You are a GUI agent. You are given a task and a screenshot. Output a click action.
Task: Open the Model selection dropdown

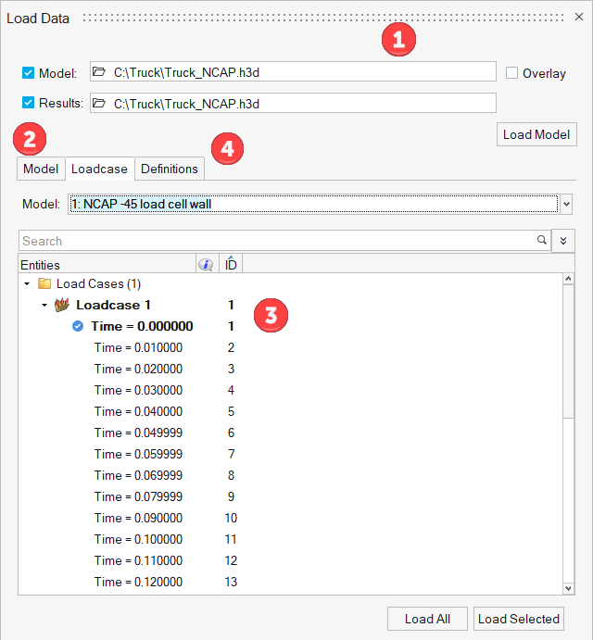566,204
